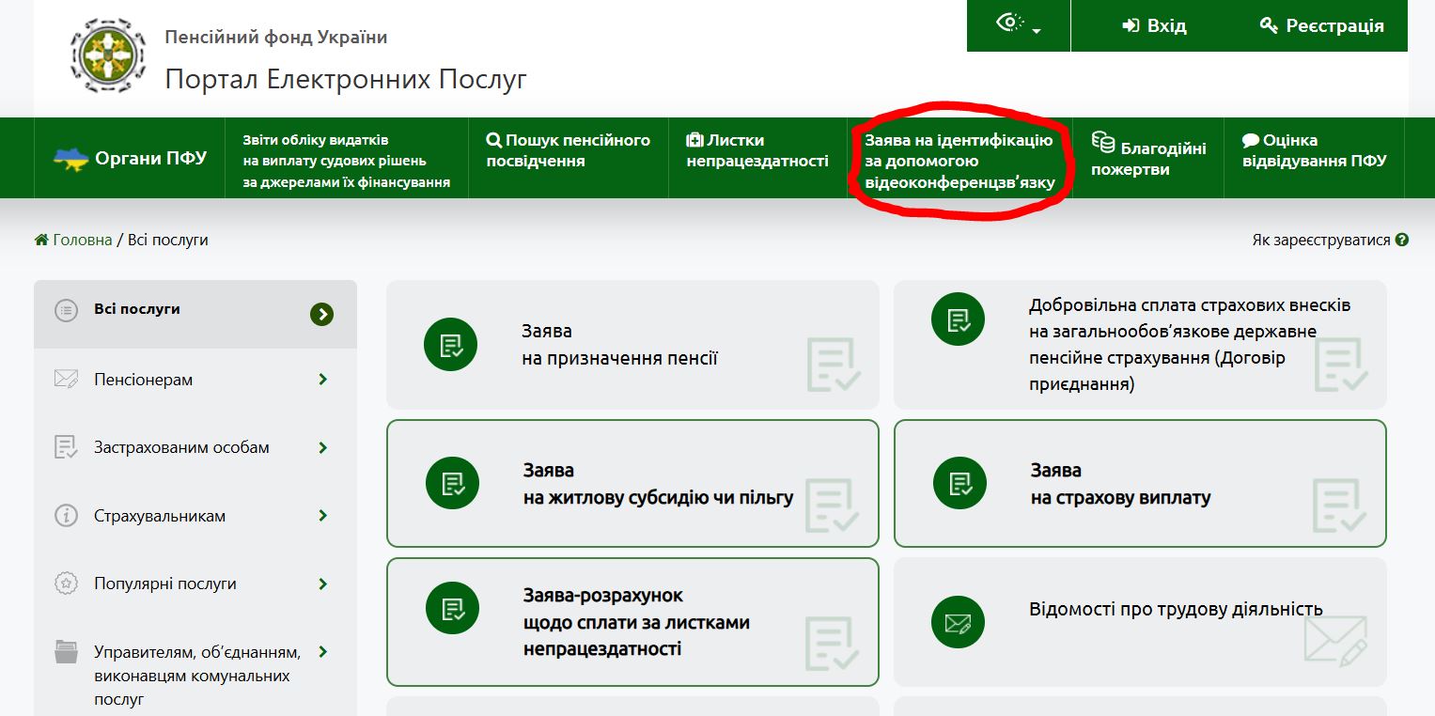Click the Заява на призначення пенсії icon

pyautogui.click(x=451, y=345)
